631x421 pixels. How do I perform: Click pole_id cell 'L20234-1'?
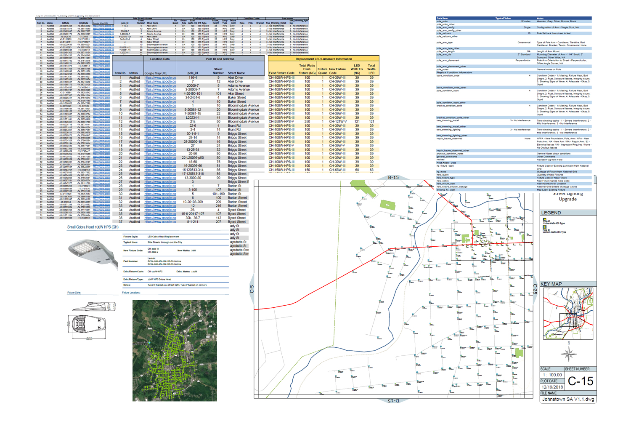(x=193, y=118)
